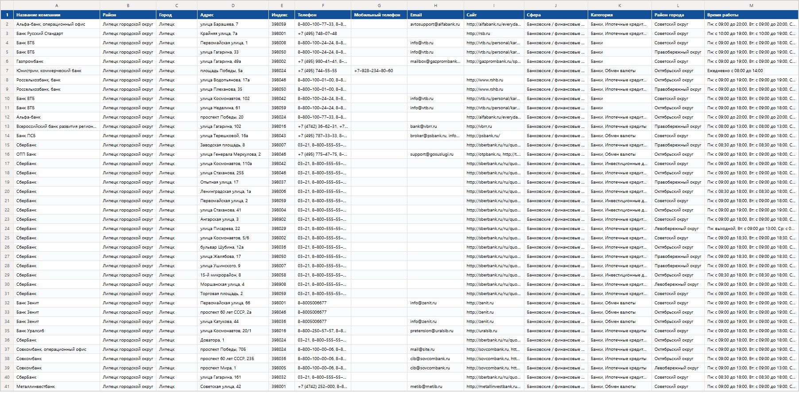Click the 'Адрес' header cell
Viewport: 799px width, 399px height.
[233, 15]
